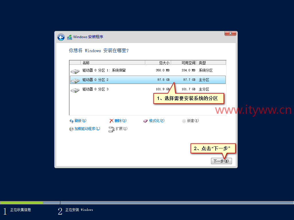Go back using the blue arrow button

[61, 37]
